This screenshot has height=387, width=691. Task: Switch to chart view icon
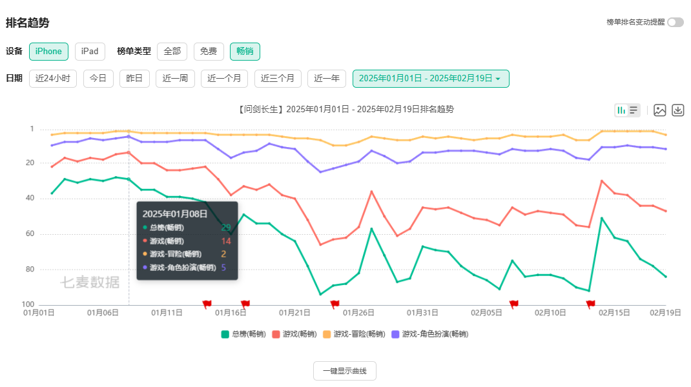pos(621,110)
